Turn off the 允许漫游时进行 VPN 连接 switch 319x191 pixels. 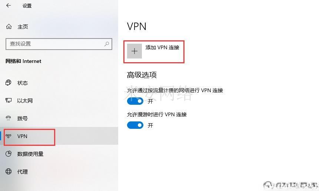pyautogui.click(x=135, y=125)
